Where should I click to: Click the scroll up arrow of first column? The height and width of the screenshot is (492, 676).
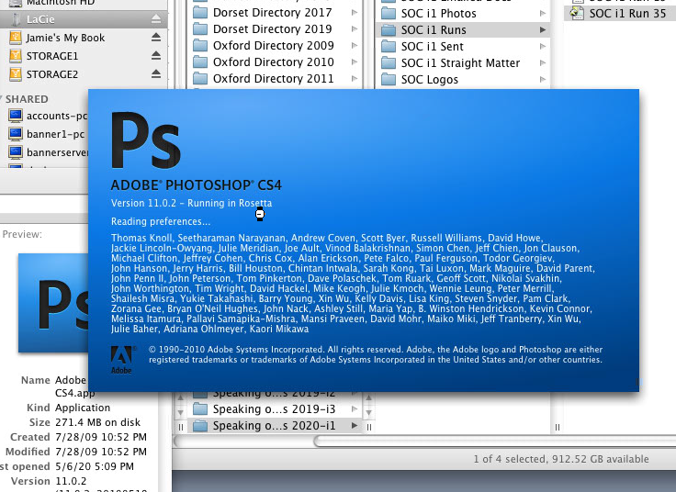click(181, 398)
